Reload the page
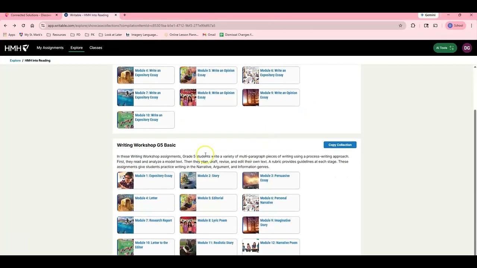The width and height of the screenshot is (477, 268). (x=23, y=26)
